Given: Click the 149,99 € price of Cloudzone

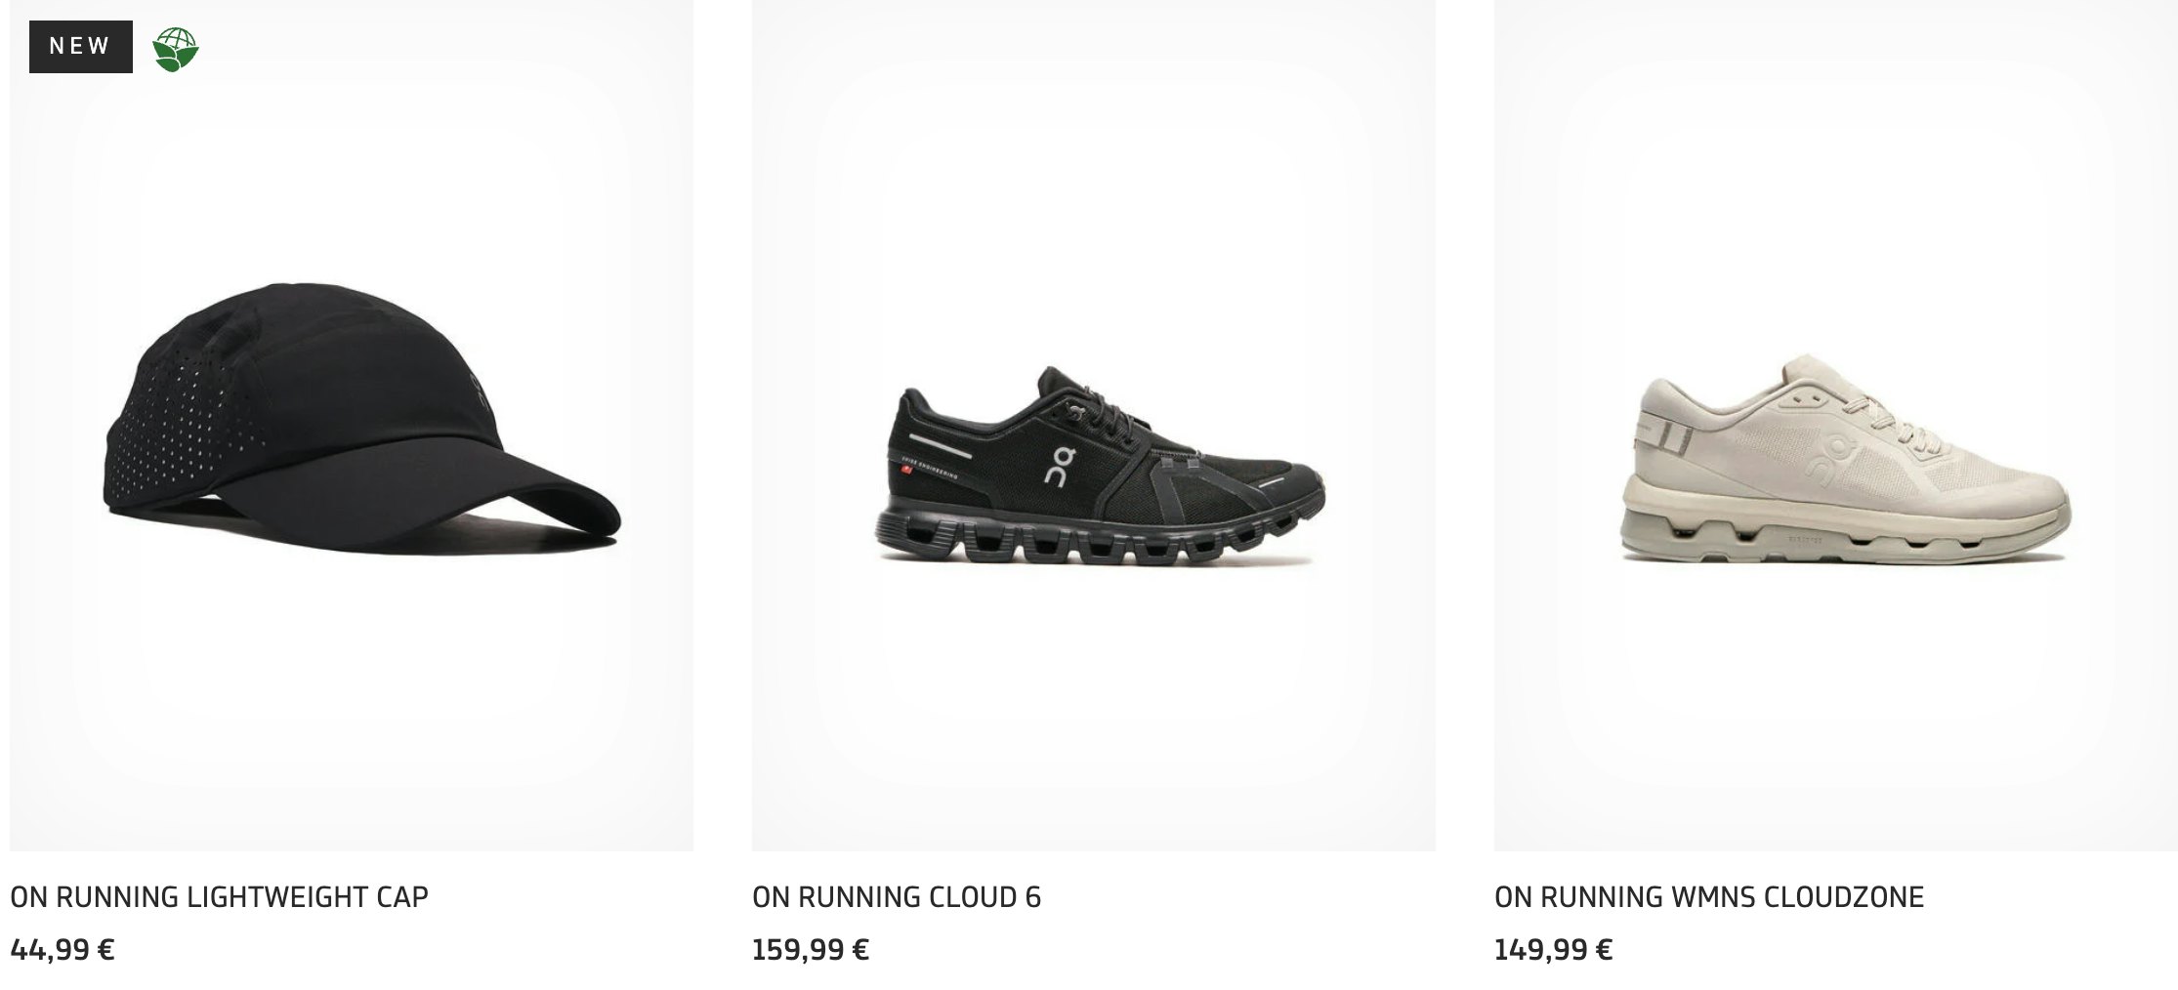Looking at the screenshot, I should pyautogui.click(x=1554, y=950).
